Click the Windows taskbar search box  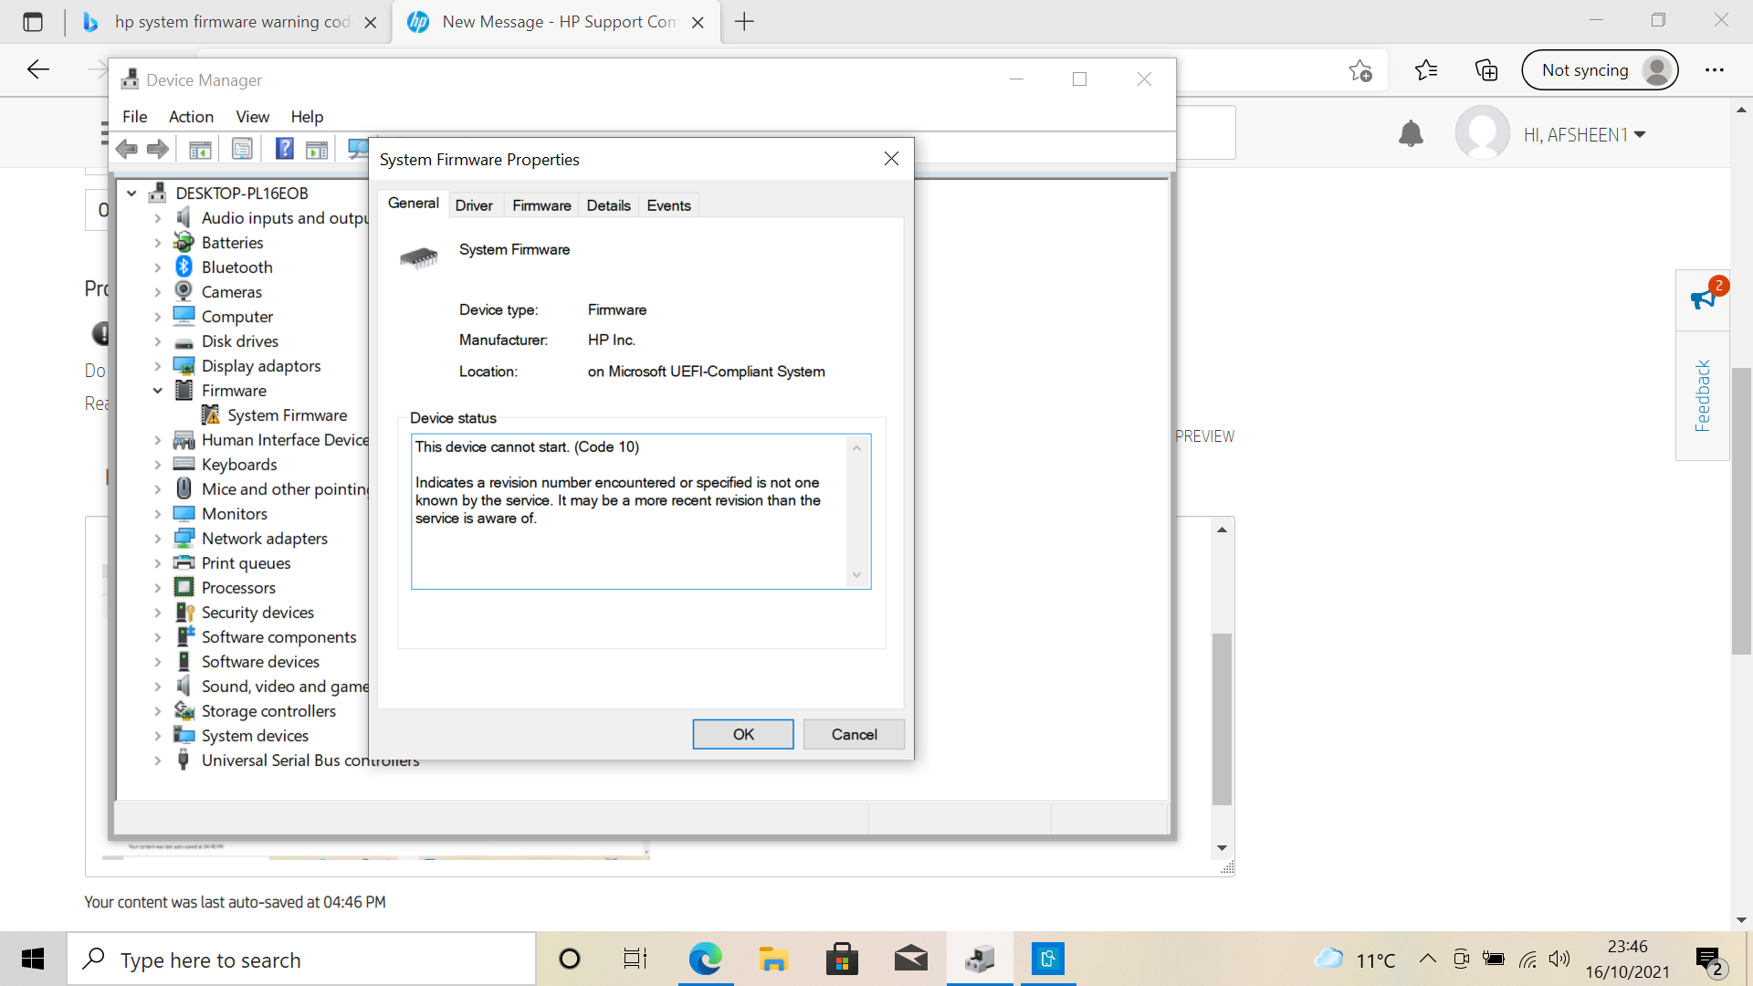[x=301, y=960]
